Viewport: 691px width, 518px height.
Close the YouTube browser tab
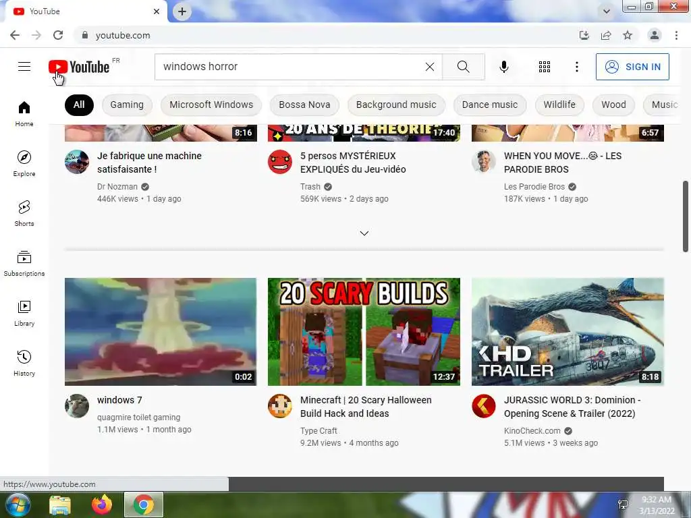157,11
